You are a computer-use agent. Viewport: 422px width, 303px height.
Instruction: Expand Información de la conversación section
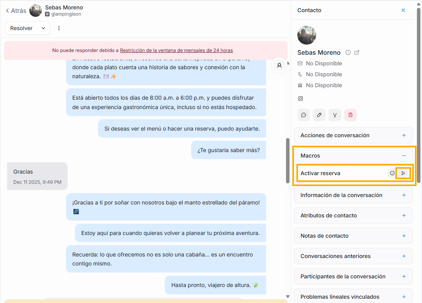(404, 195)
